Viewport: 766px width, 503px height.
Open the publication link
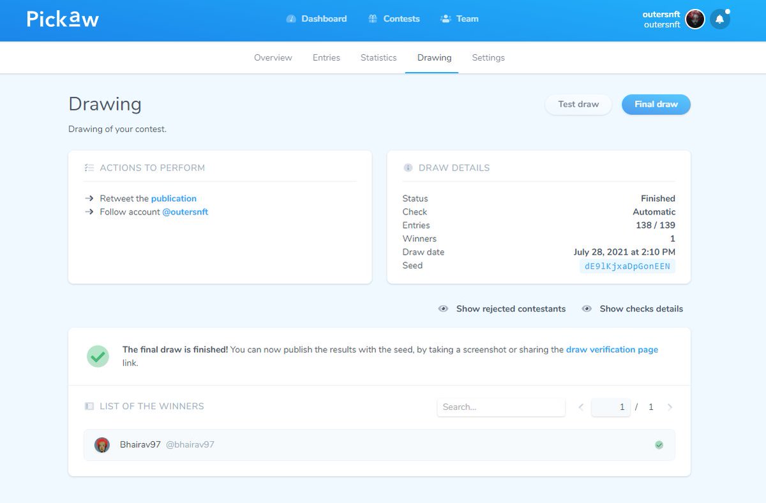174,199
